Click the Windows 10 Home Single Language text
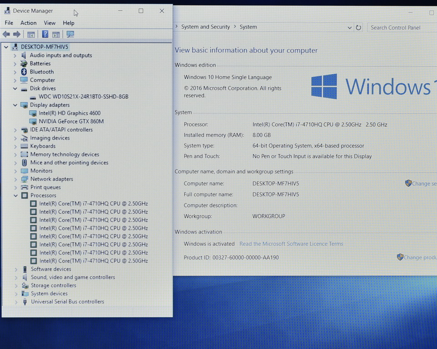This screenshot has width=437, height=349. (228, 77)
